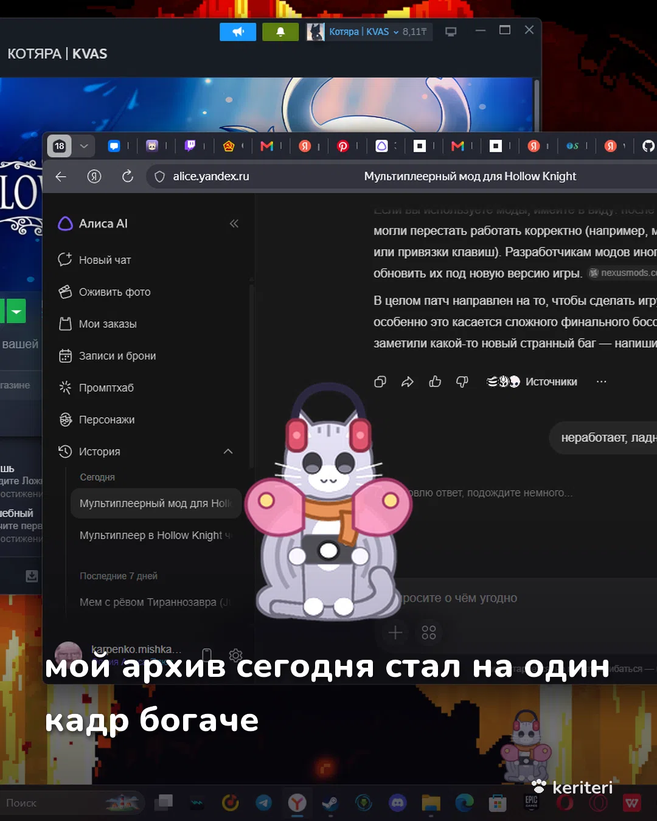657x821 pixels.
Task: Go back with the browser back arrow
Action: tap(61, 176)
